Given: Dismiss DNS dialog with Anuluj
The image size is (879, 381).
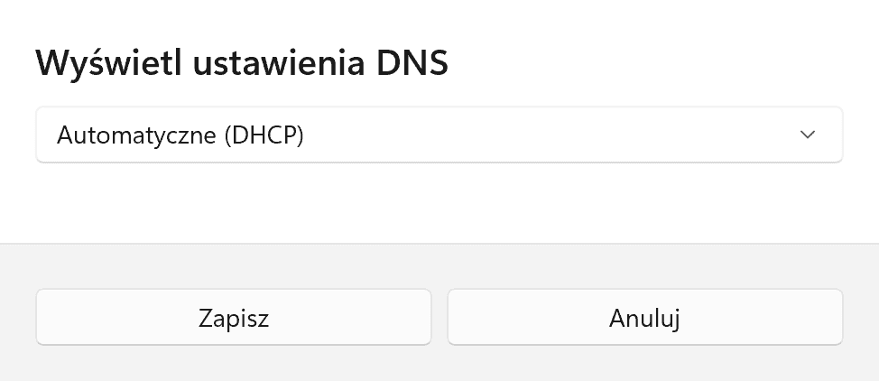Looking at the screenshot, I should (644, 317).
